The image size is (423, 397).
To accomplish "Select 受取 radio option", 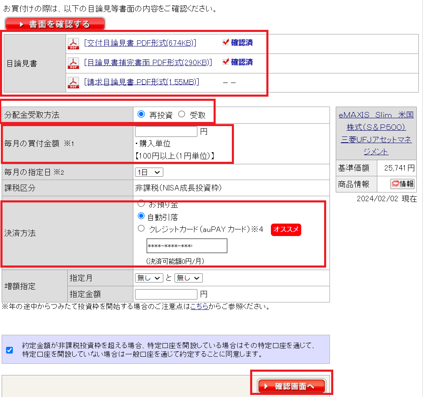I will coord(182,114).
